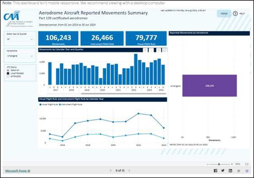
Task: Share report on LinkedIn
Action: [x=230, y=170]
